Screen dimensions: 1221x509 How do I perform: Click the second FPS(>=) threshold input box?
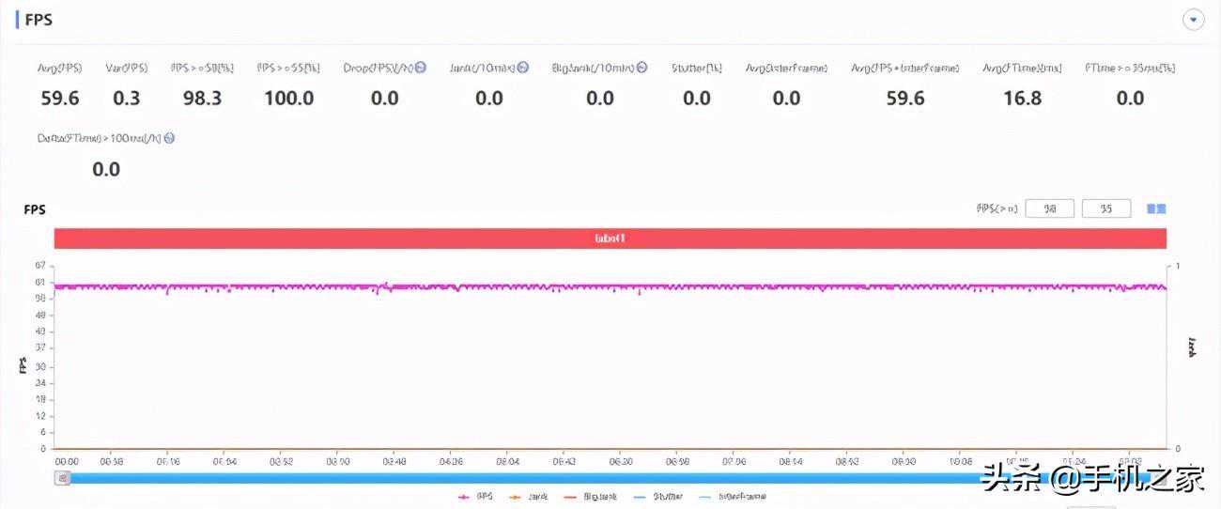click(1106, 208)
